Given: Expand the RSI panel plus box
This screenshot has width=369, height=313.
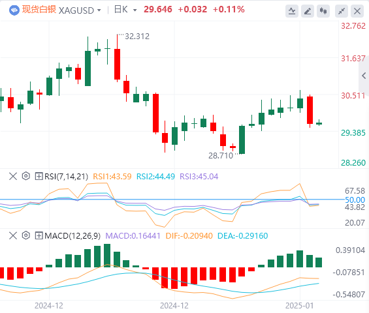Looking at the screenshot, I should [39, 176].
